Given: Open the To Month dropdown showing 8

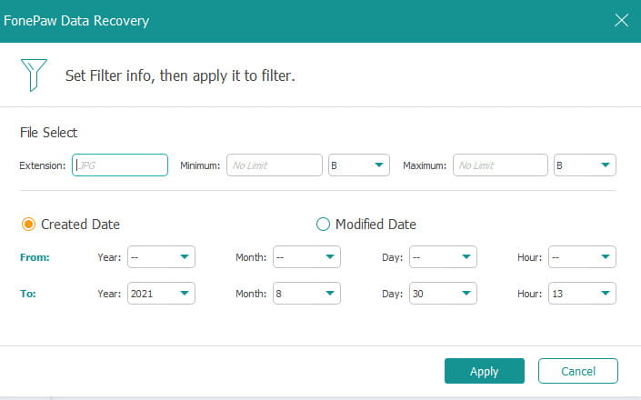Looking at the screenshot, I should (306, 293).
